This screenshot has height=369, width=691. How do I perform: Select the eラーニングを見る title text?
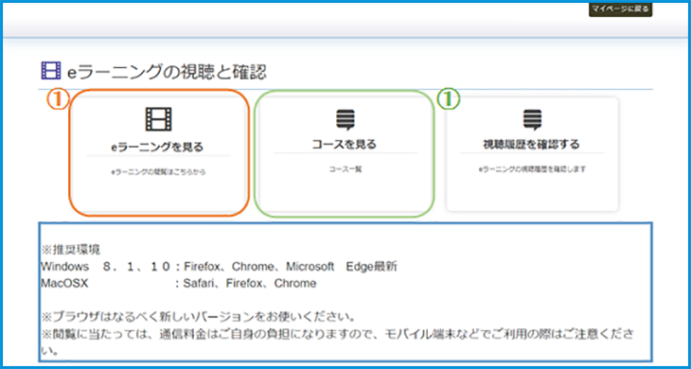[158, 148]
